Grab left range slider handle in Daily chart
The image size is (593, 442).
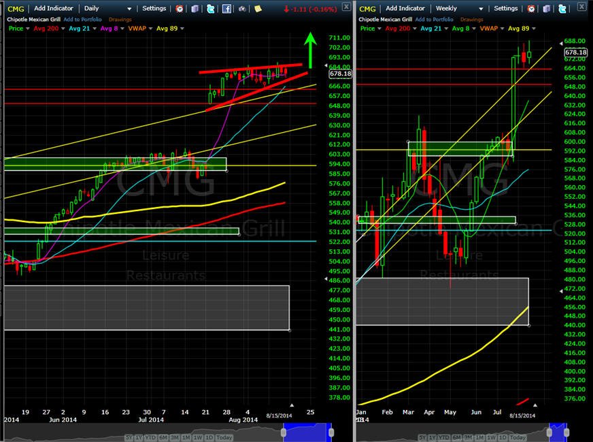pos(284,432)
